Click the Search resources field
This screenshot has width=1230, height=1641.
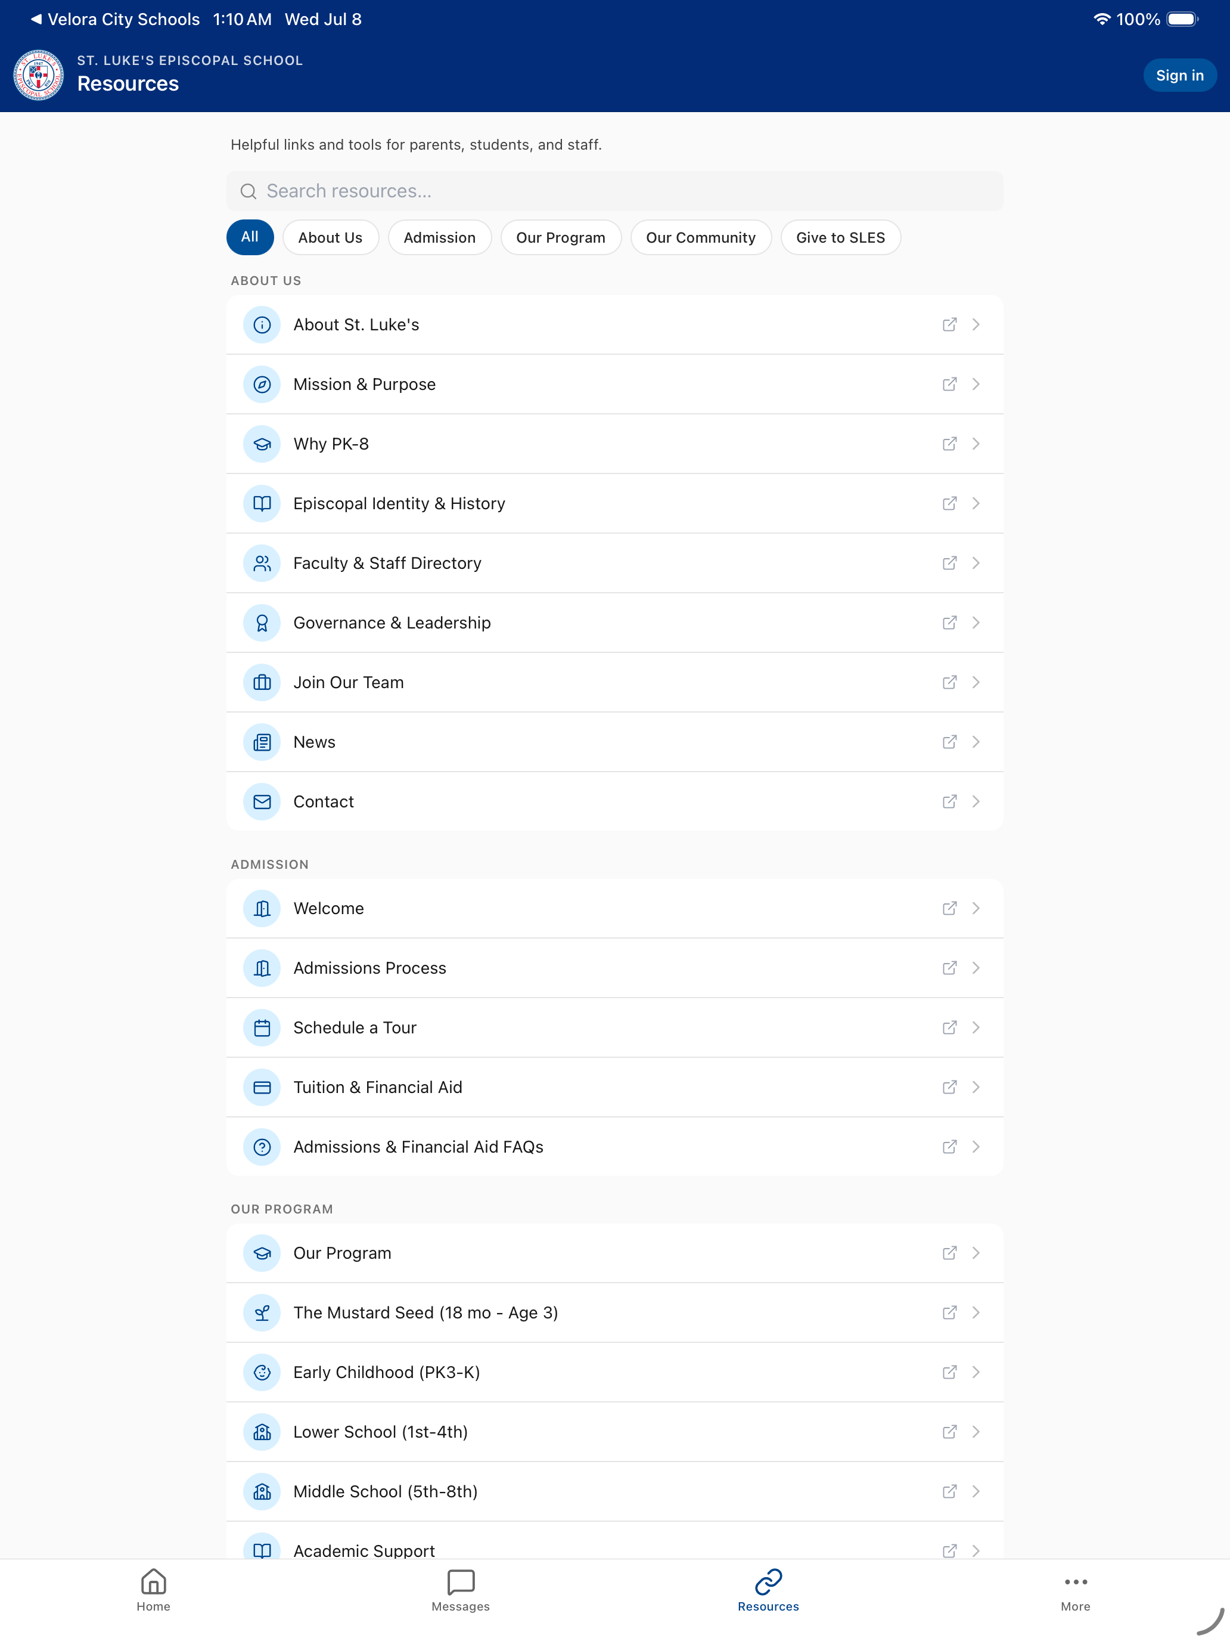(614, 191)
